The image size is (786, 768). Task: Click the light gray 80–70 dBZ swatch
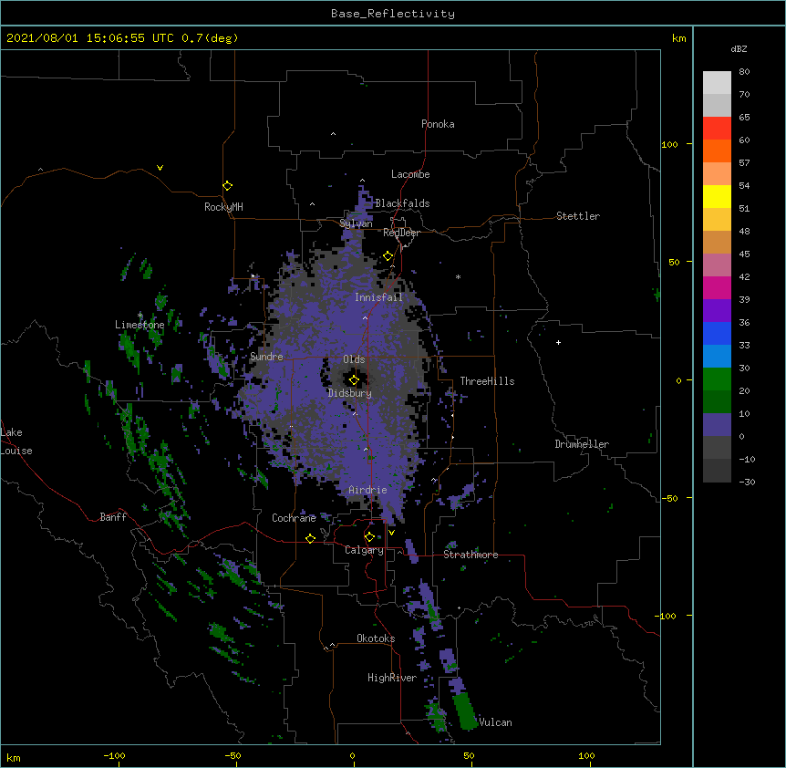pyautogui.click(x=717, y=83)
